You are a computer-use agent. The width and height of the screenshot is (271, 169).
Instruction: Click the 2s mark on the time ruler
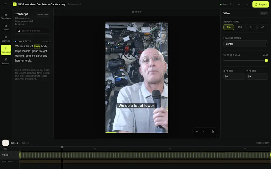click(95, 149)
